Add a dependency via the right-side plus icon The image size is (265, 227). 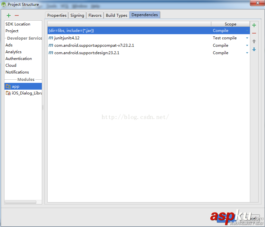tap(254, 25)
